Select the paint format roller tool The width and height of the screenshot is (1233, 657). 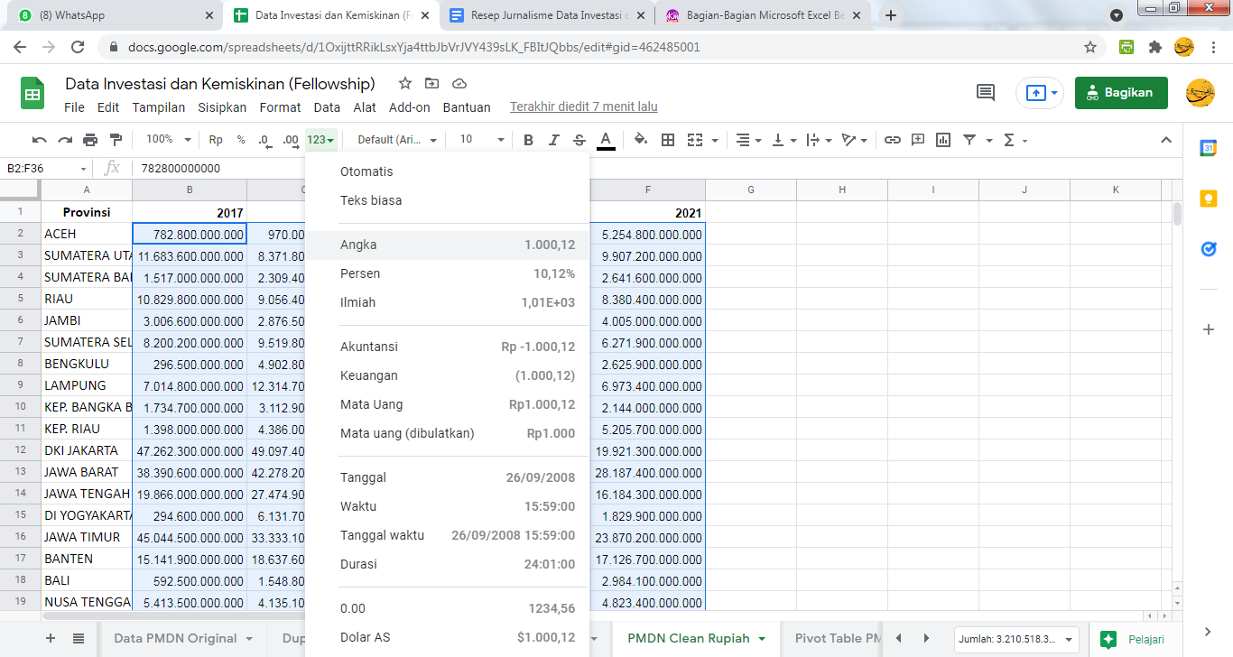116,140
